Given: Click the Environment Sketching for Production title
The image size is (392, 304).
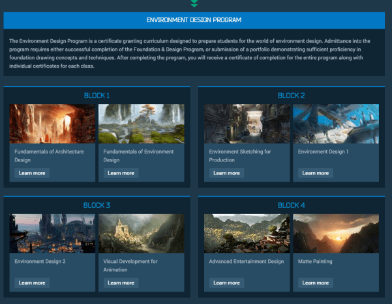Looking at the screenshot, I should click(240, 156).
